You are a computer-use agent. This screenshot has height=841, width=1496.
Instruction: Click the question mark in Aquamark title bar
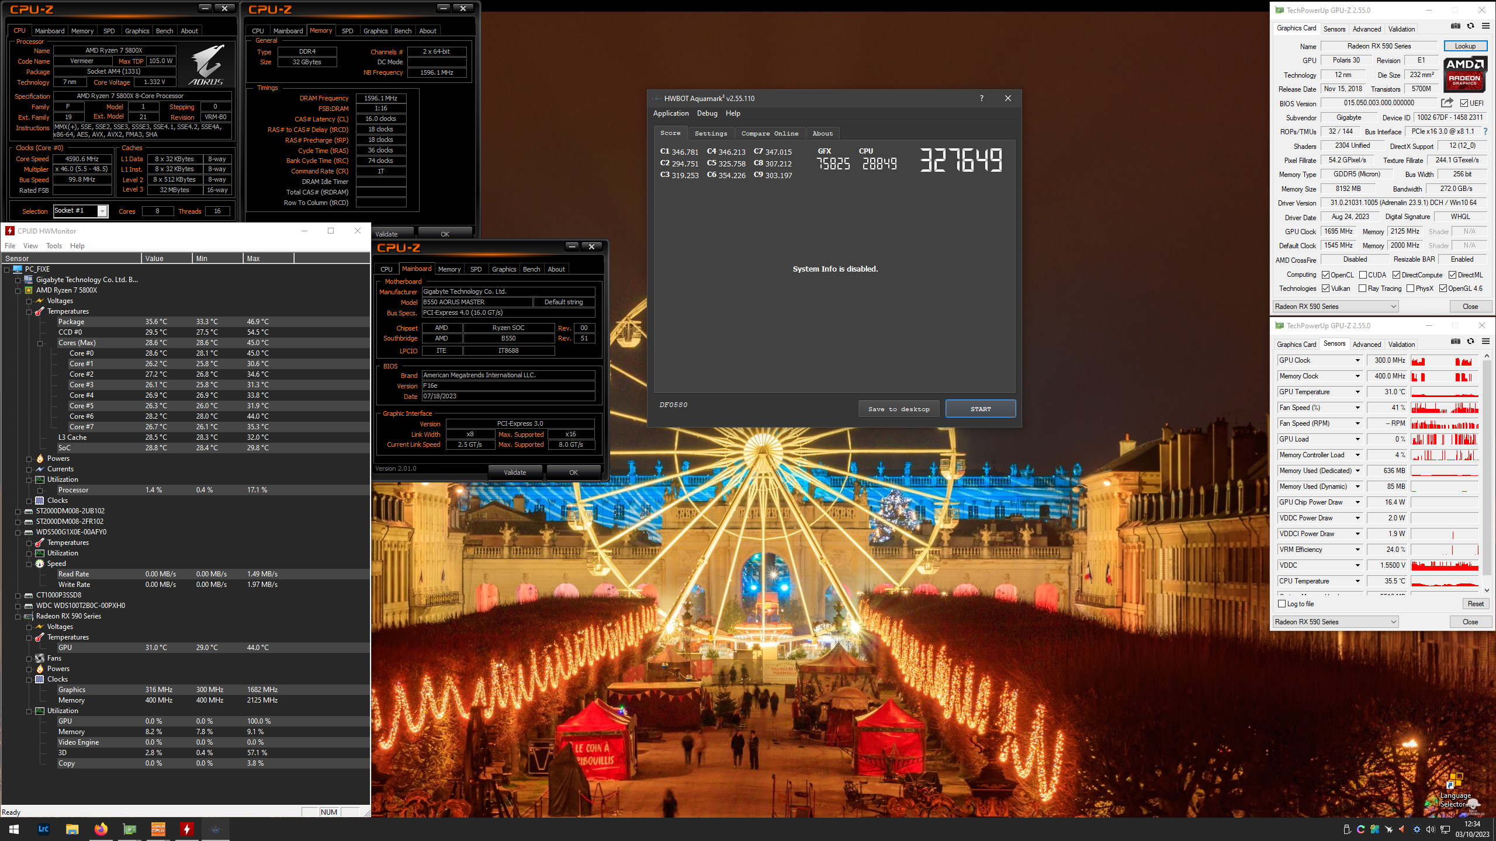pyautogui.click(x=982, y=98)
